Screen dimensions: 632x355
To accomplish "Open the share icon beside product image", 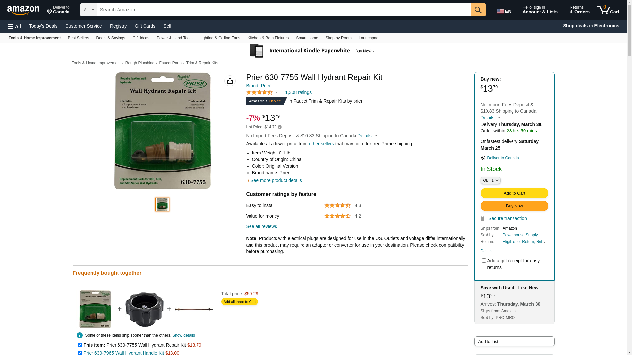I will [230, 81].
